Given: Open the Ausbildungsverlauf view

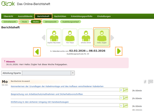Looking at the screenshot, I should pos(71,22).
